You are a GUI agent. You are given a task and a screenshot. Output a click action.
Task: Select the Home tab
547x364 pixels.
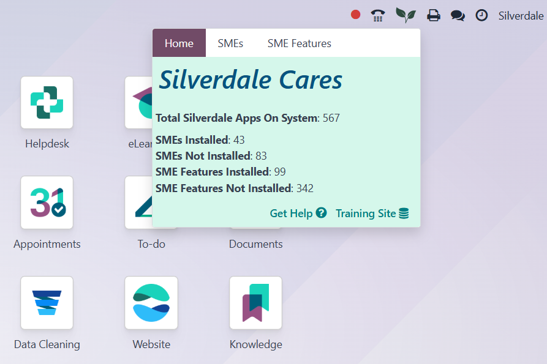[x=179, y=43]
